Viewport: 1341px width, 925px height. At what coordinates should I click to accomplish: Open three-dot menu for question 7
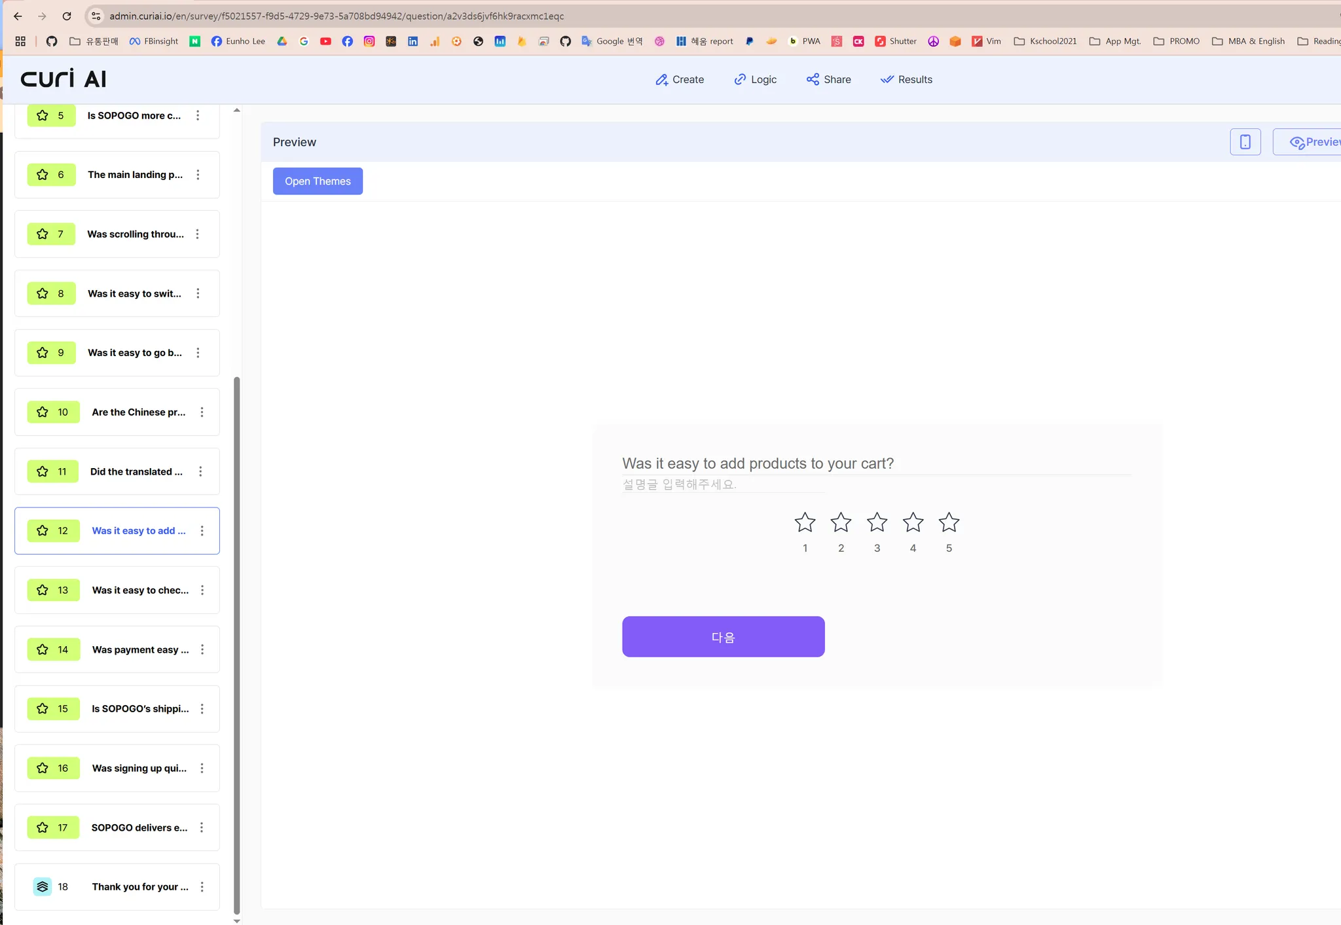(197, 234)
